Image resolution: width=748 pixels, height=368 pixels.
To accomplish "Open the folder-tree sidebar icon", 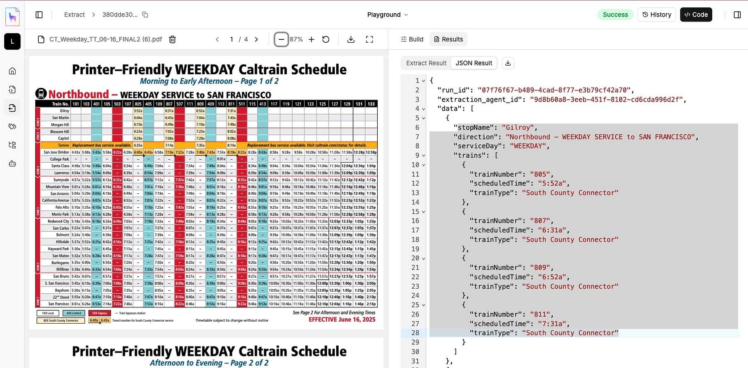I will [x=12, y=145].
